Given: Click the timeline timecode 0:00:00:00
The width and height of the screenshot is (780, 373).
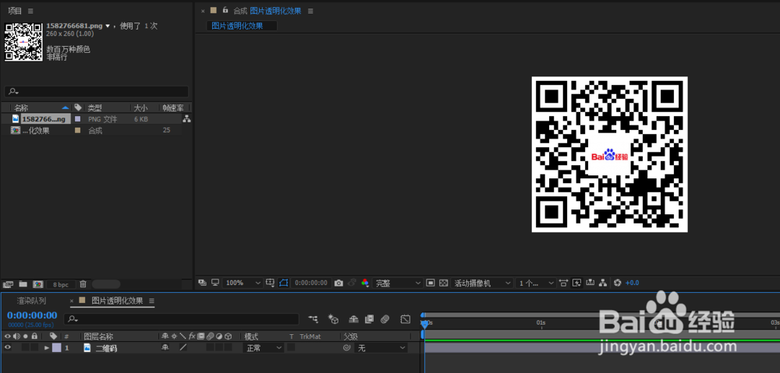Looking at the screenshot, I should click(32, 315).
